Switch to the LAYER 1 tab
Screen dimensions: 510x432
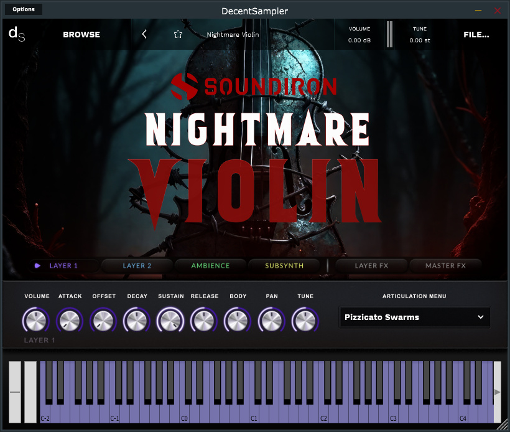(x=63, y=266)
